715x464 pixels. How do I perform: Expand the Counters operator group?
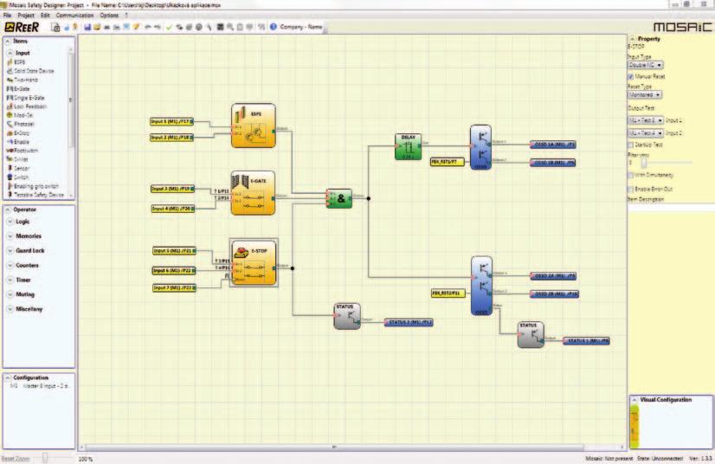(x=10, y=266)
